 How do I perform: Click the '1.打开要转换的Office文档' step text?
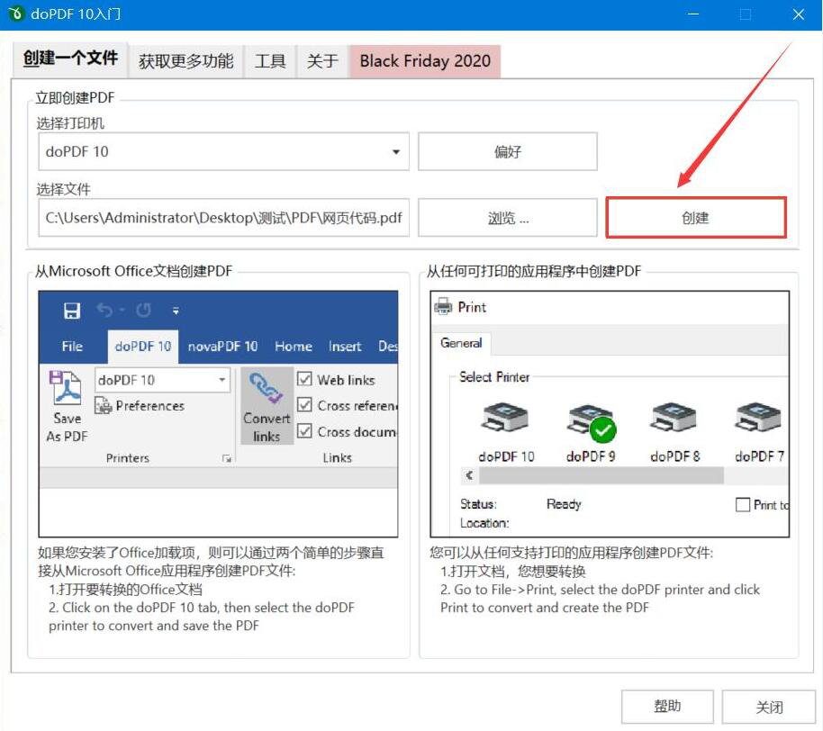click(125, 590)
